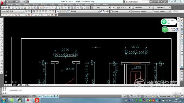
Task: Open the red NetEase music taskbar app
Action: click(x=37, y=100)
